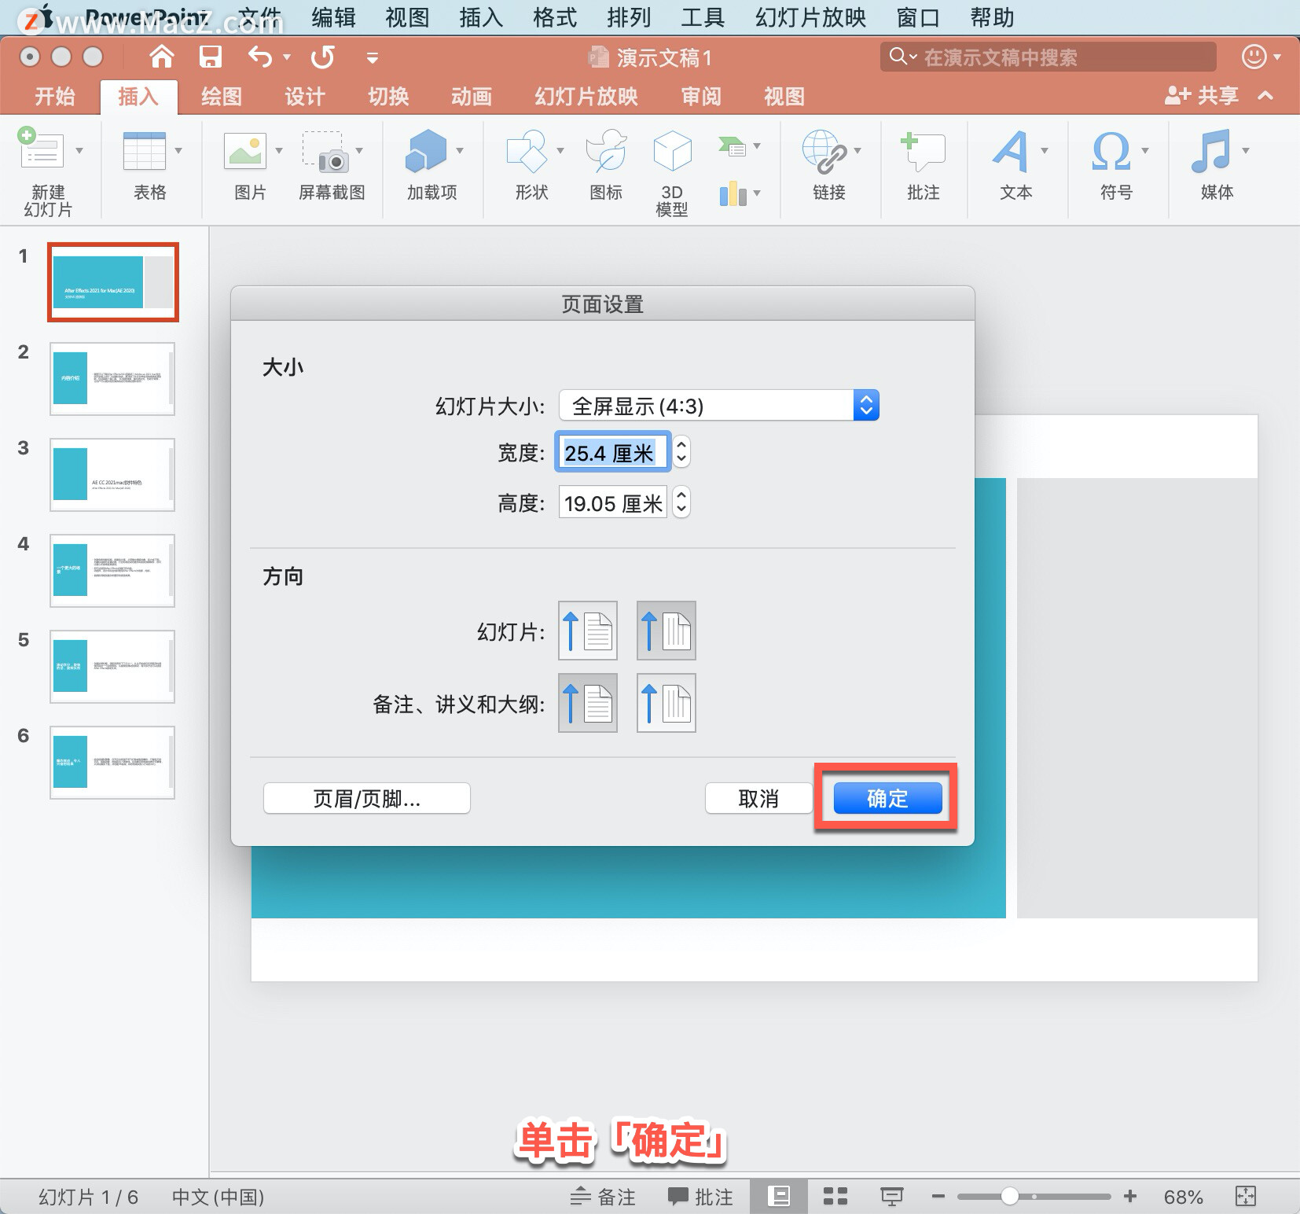Insert a table with 表格 icon
Image resolution: width=1300 pixels, height=1214 pixels.
pyautogui.click(x=145, y=149)
